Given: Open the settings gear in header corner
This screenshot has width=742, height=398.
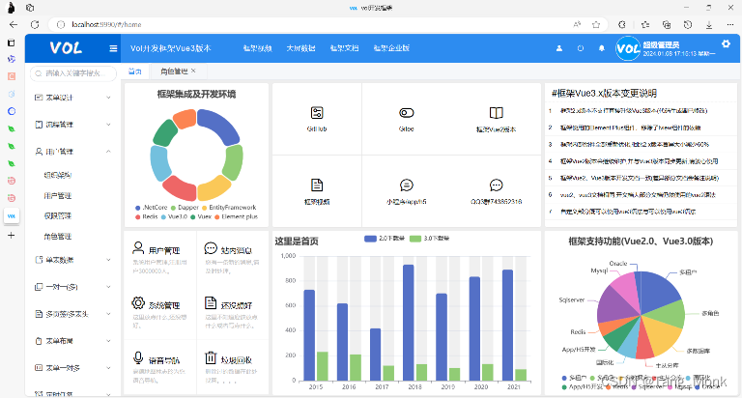Looking at the screenshot, I should click(726, 43).
